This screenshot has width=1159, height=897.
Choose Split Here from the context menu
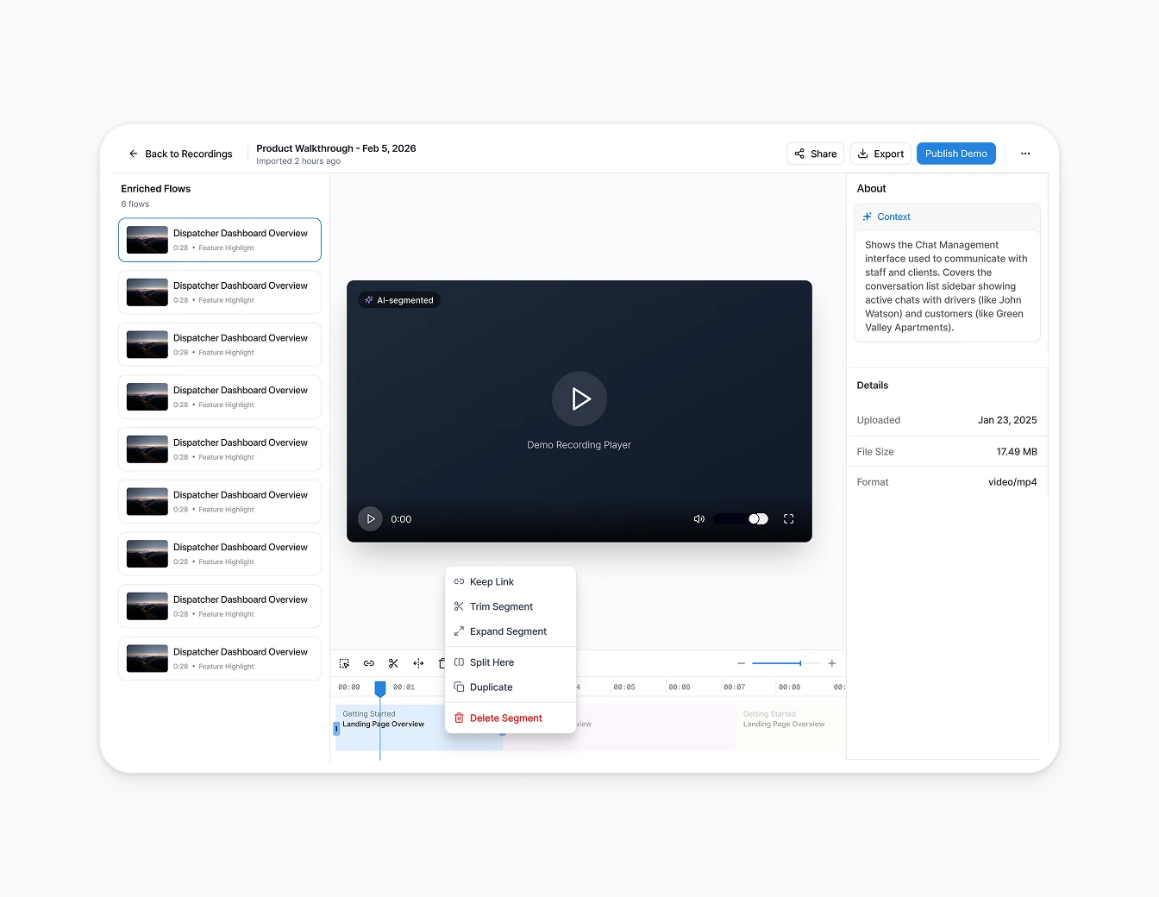point(492,662)
